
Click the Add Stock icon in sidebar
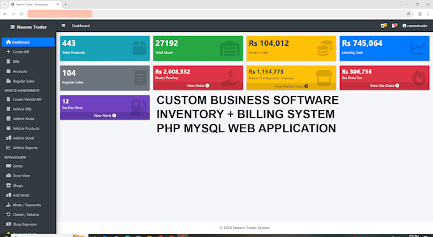tap(8, 195)
